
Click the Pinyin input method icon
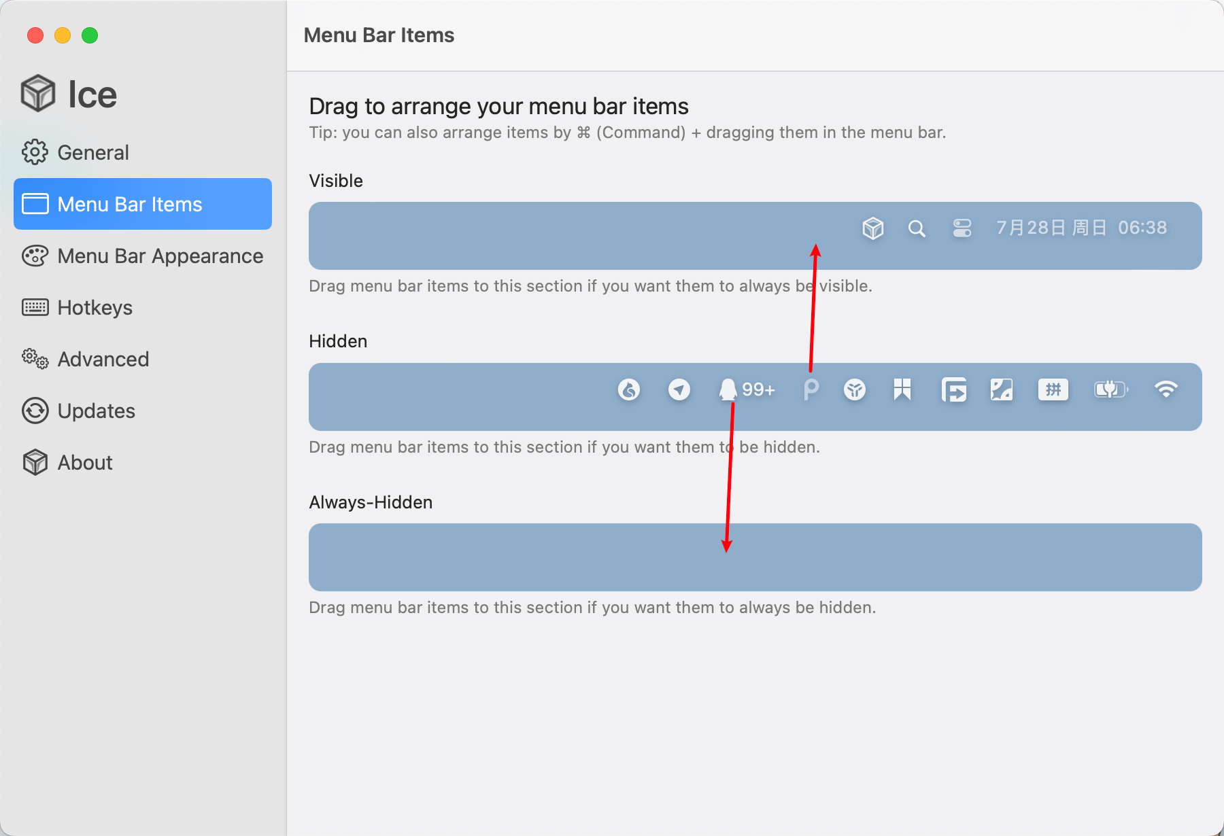(1053, 389)
